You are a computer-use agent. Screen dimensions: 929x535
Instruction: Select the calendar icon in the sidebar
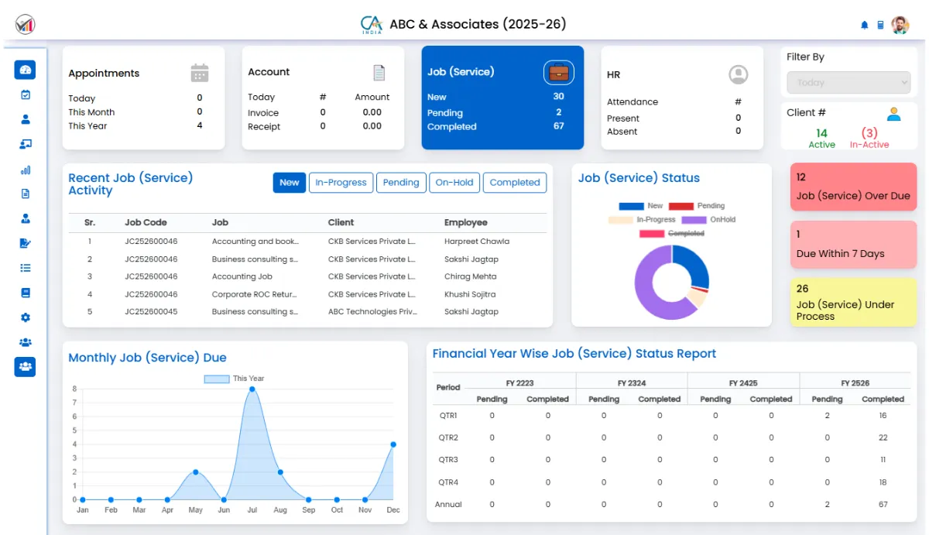pos(25,94)
